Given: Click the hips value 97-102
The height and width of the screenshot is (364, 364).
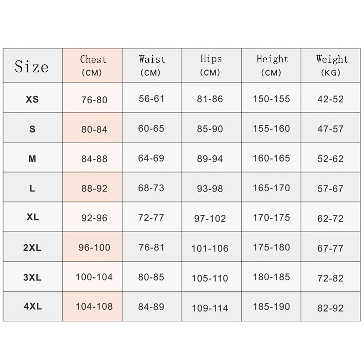Looking at the screenshot, I should (x=210, y=218).
